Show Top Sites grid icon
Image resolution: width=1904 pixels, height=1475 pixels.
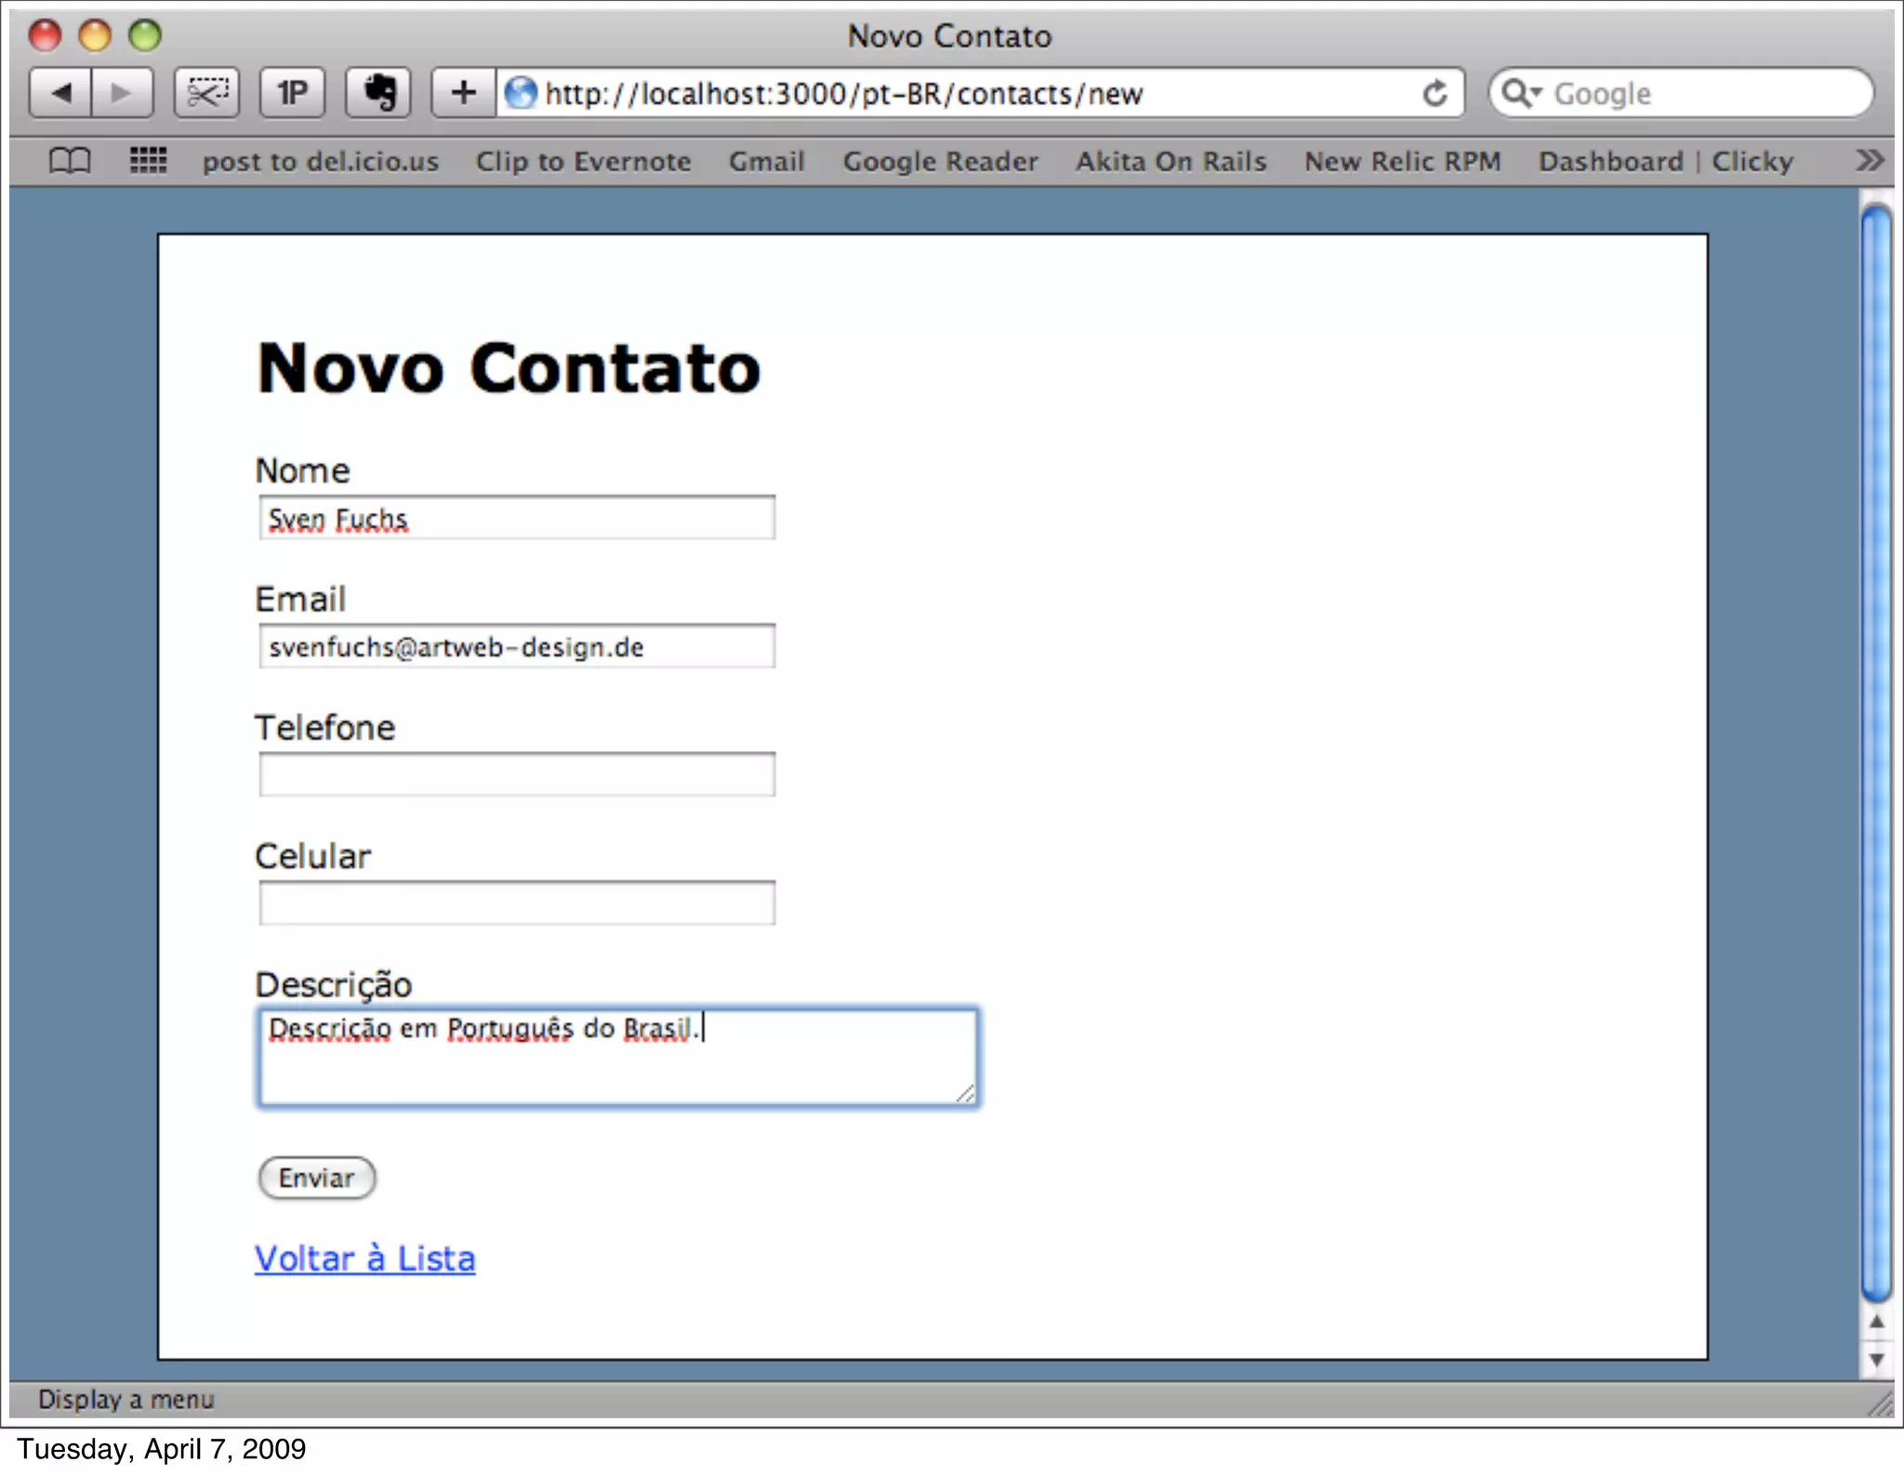click(148, 161)
